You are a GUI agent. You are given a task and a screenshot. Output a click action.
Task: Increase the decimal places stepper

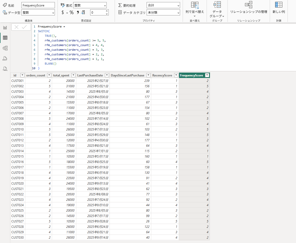pos(107,11)
